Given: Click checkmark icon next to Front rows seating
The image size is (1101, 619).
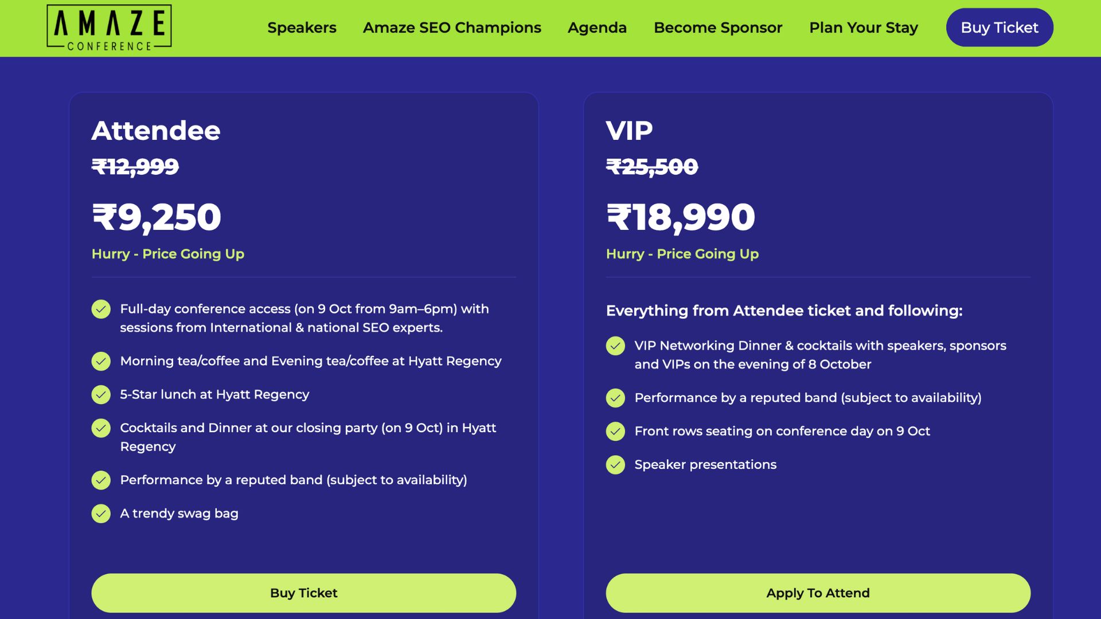Looking at the screenshot, I should coord(615,431).
